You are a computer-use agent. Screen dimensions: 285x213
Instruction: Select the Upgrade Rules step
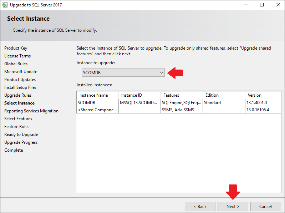18,95
